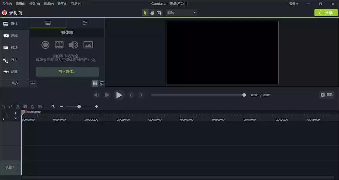This screenshot has width=339, height=180.
Task: Copy using the timeline copy icon
Action: (x=25, y=106)
